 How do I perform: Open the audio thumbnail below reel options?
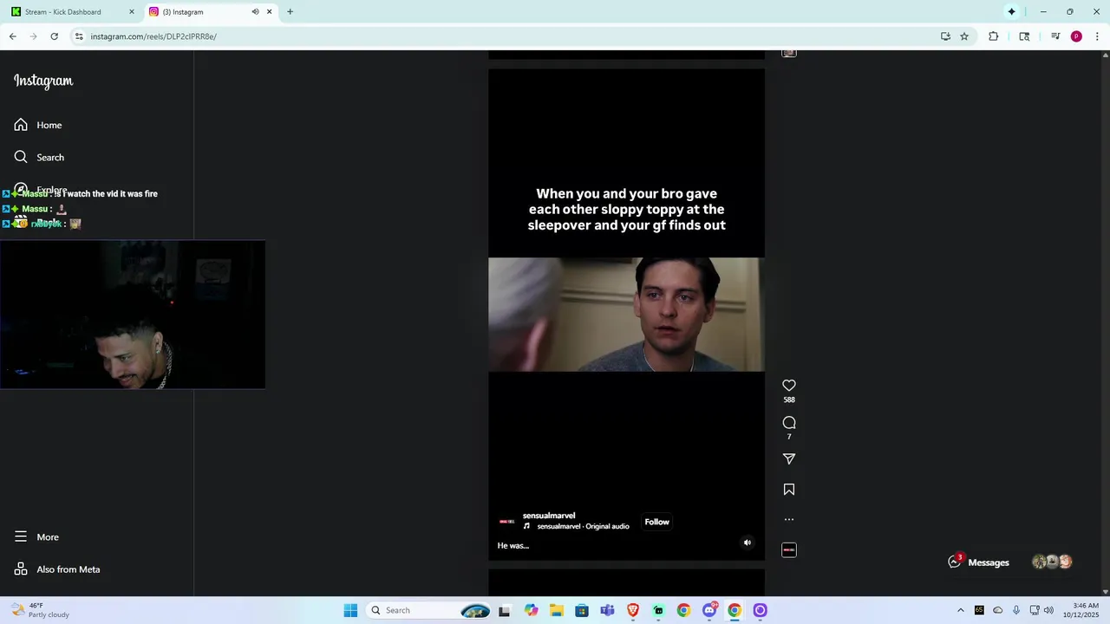(x=789, y=550)
